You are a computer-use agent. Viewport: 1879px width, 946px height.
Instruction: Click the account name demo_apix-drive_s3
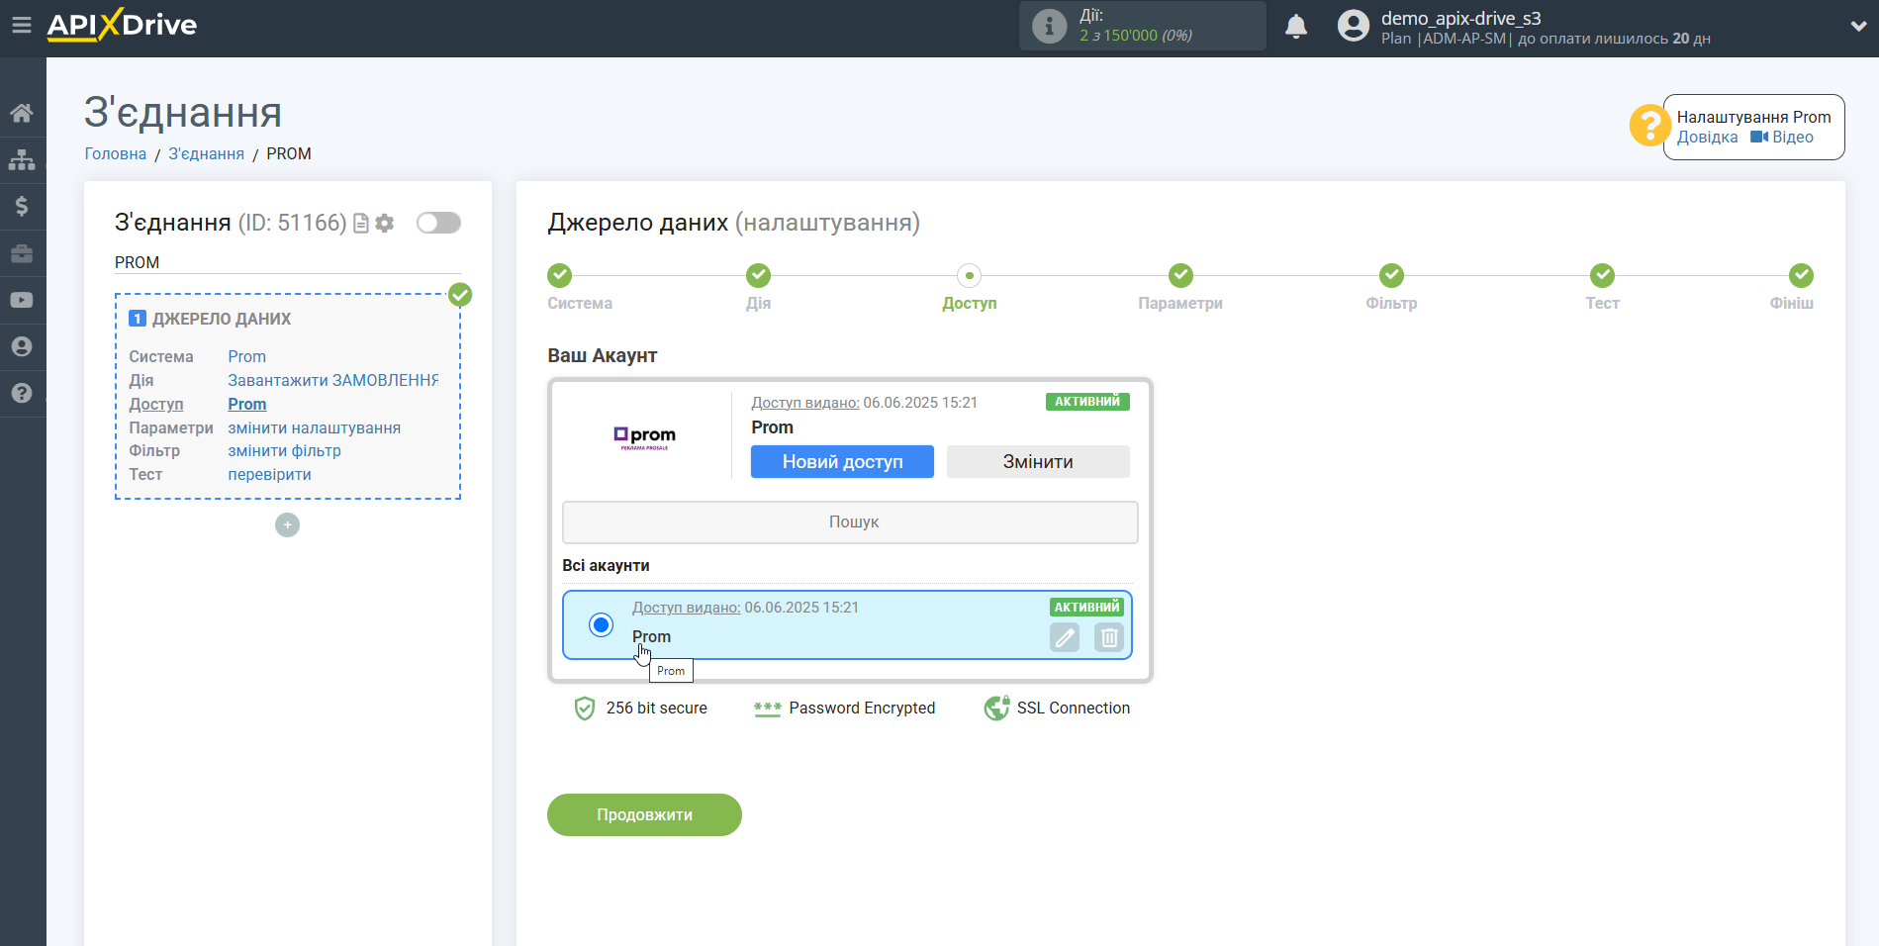1460,18
